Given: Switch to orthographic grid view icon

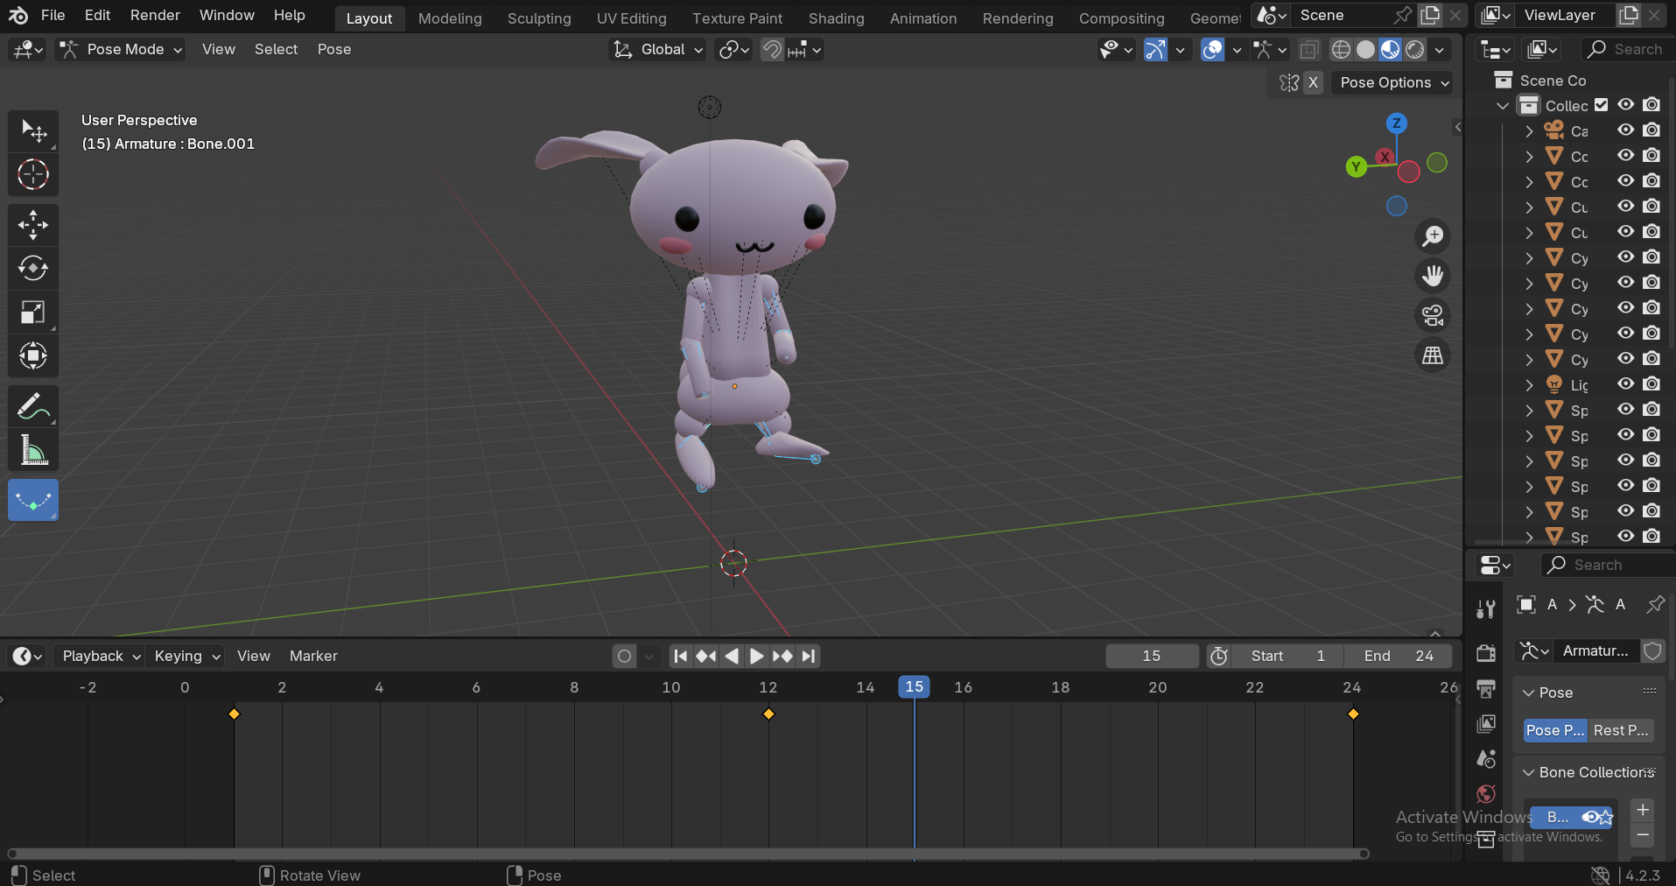Looking at the screenshot, I should pyautogui.click(x=1433, y=355).
